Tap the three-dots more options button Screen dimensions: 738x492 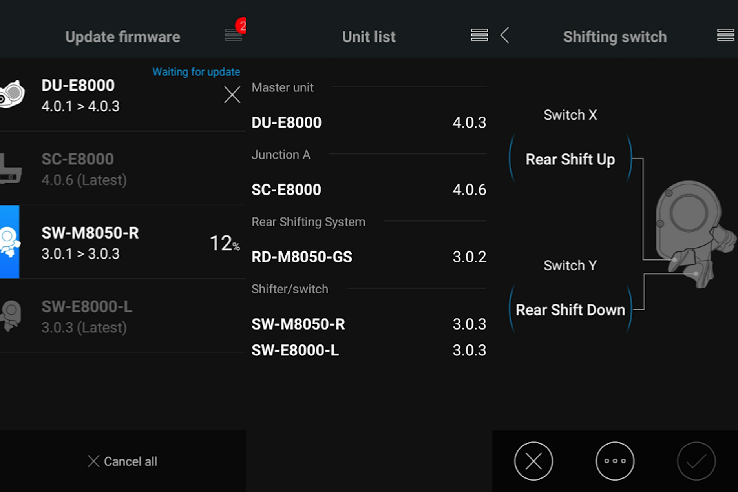tap(615, 461)
